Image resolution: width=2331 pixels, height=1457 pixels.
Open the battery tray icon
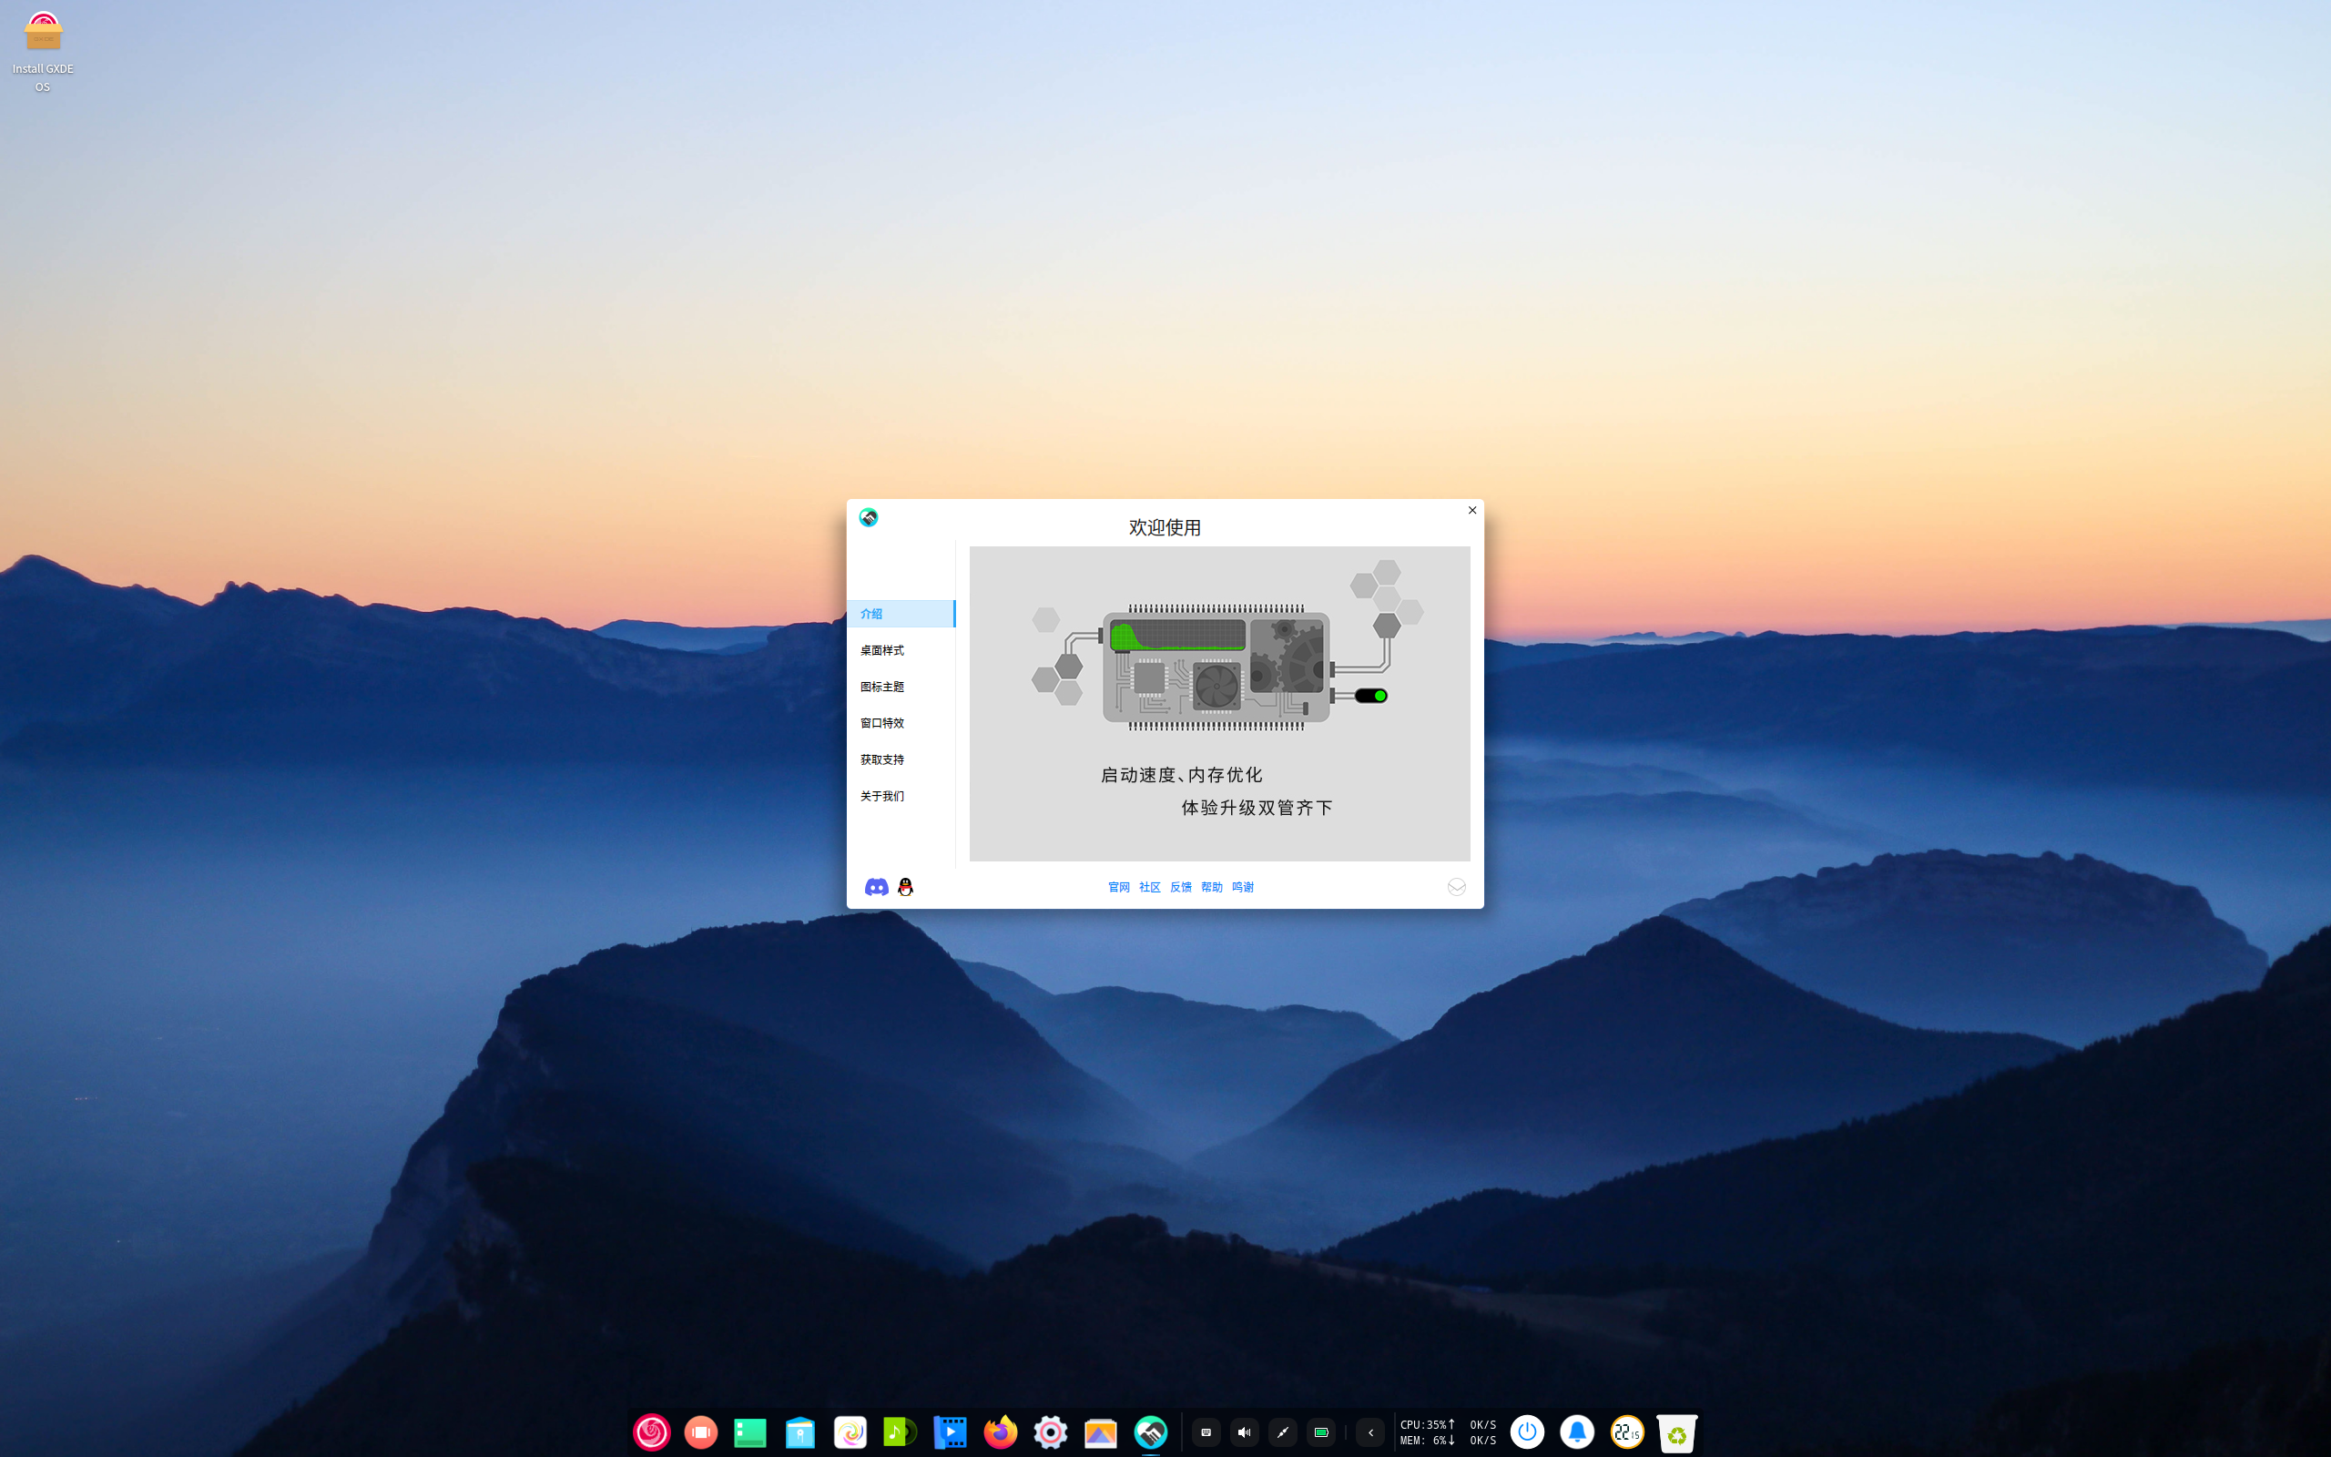point(1321,1432)
